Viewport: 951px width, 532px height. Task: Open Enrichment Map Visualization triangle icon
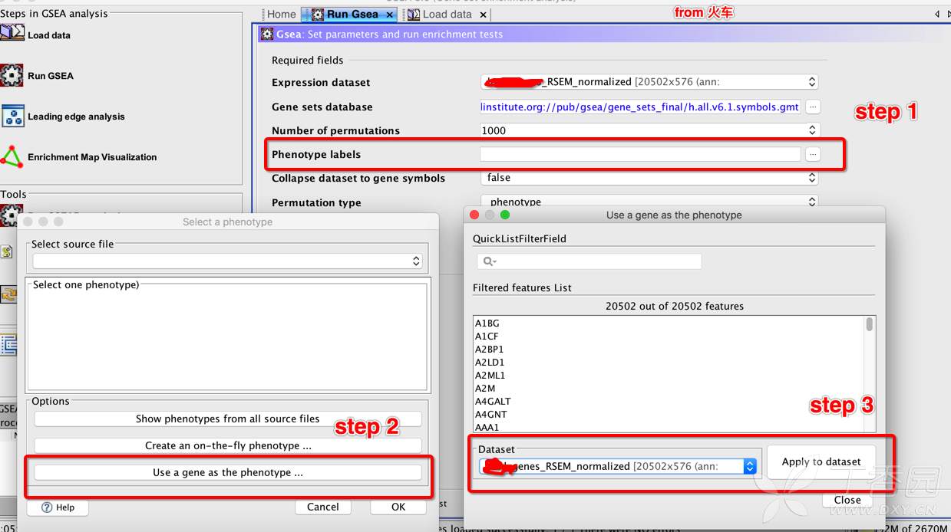[12, 156]
